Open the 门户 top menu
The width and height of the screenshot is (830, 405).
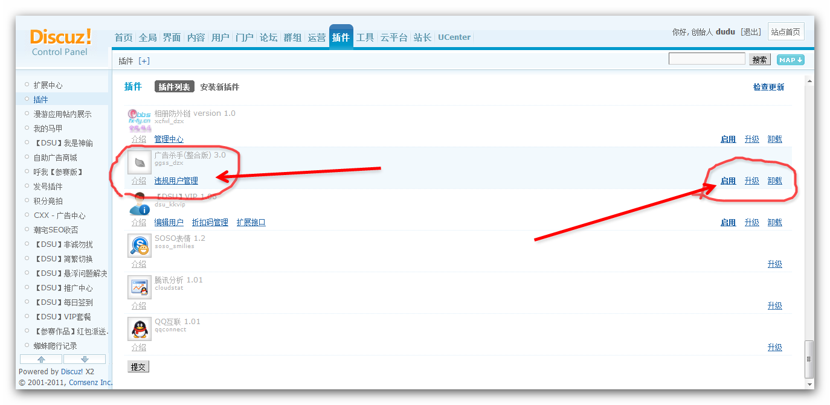tap(245, 37)
